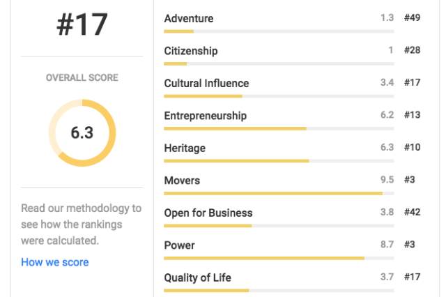Select the Movers category label
The width and height of the screenshot is (446, 297).
pos(182,181)
